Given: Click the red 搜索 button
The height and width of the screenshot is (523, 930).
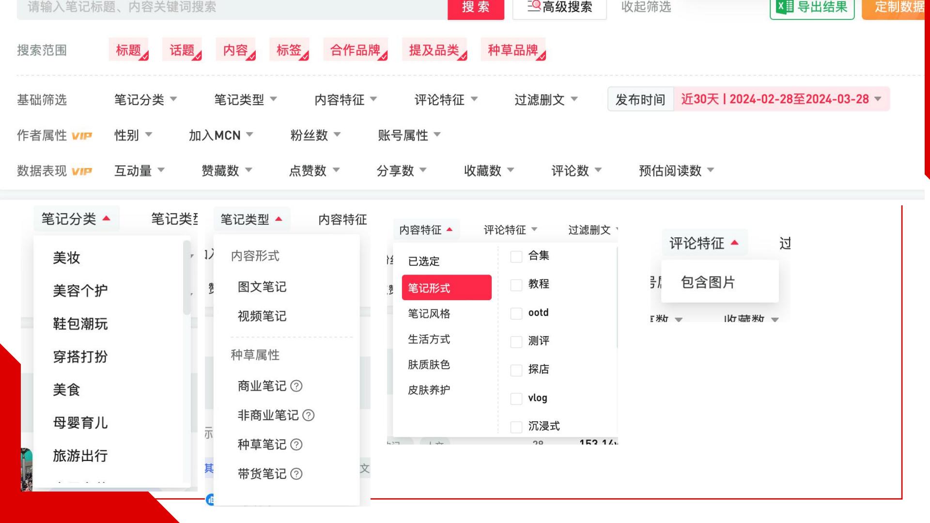Looking at the screenshot, I should click(x=476, y=7).
